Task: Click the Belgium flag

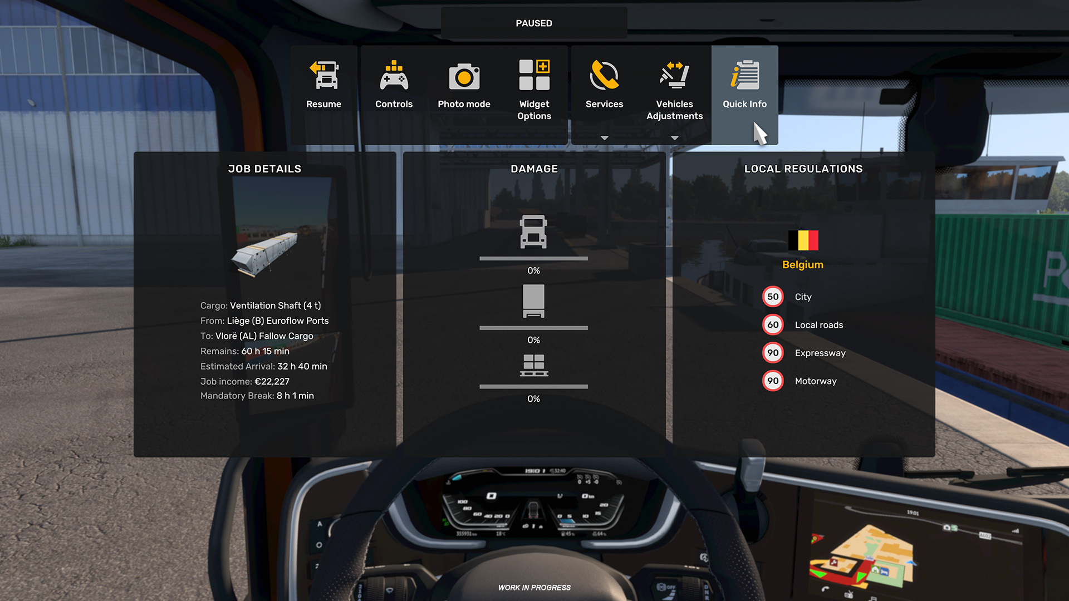Action: click(x=803, y=240)
